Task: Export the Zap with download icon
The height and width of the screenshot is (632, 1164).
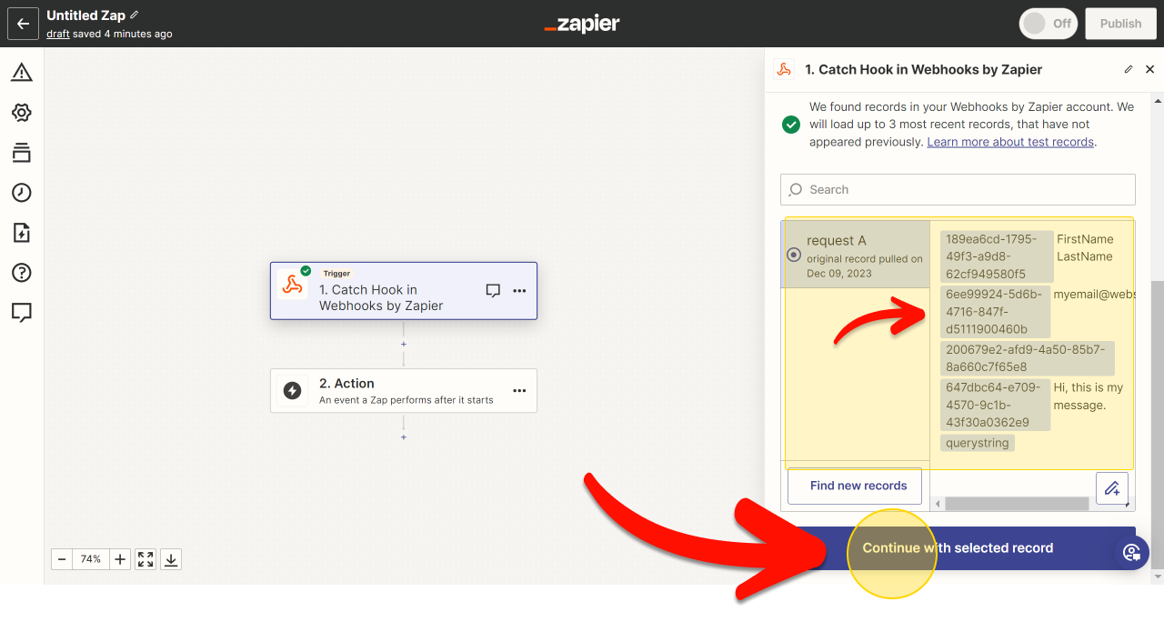Action: pos(171,559)
